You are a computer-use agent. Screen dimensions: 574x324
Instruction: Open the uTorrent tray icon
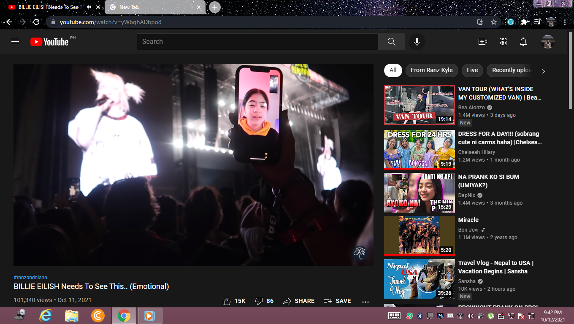click(491, 316)
